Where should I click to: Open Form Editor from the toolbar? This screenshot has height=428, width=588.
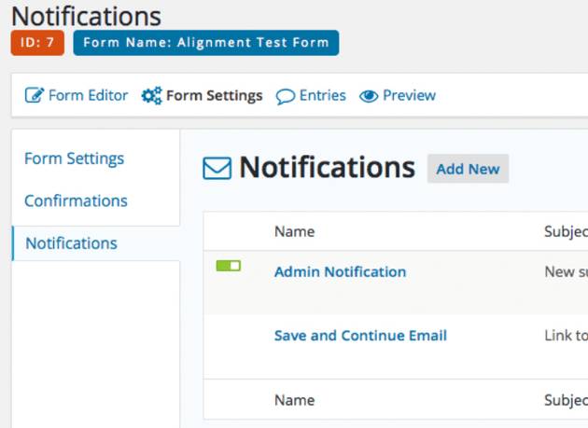(x=88, y=95)
